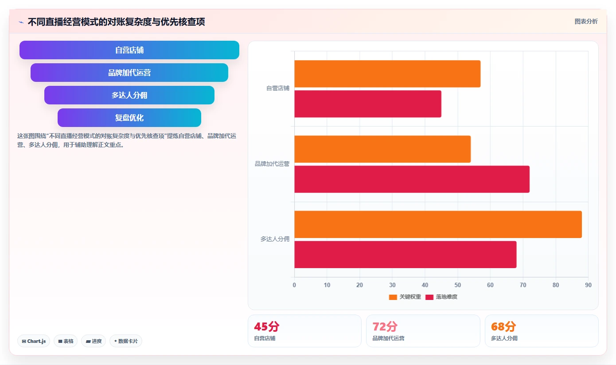Click the orange 关键权重 legend swatch
The image size is (616, 365).
[393, 297]
